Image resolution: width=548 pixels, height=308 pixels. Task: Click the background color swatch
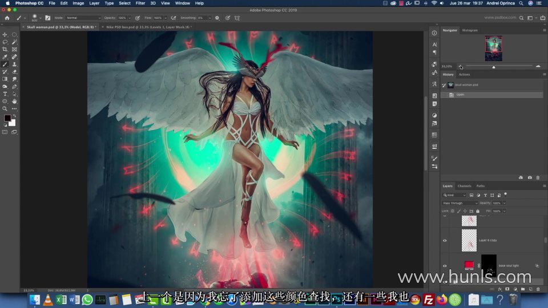pyautogui.click(x=13, y=123)
